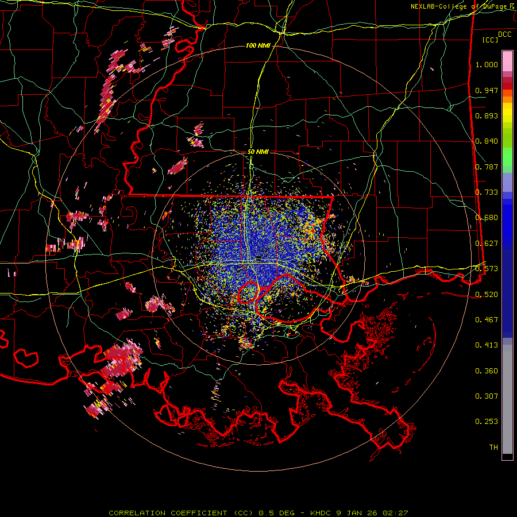
Task: Click the [CC] legend unit label
Action: tap(490, 40)
